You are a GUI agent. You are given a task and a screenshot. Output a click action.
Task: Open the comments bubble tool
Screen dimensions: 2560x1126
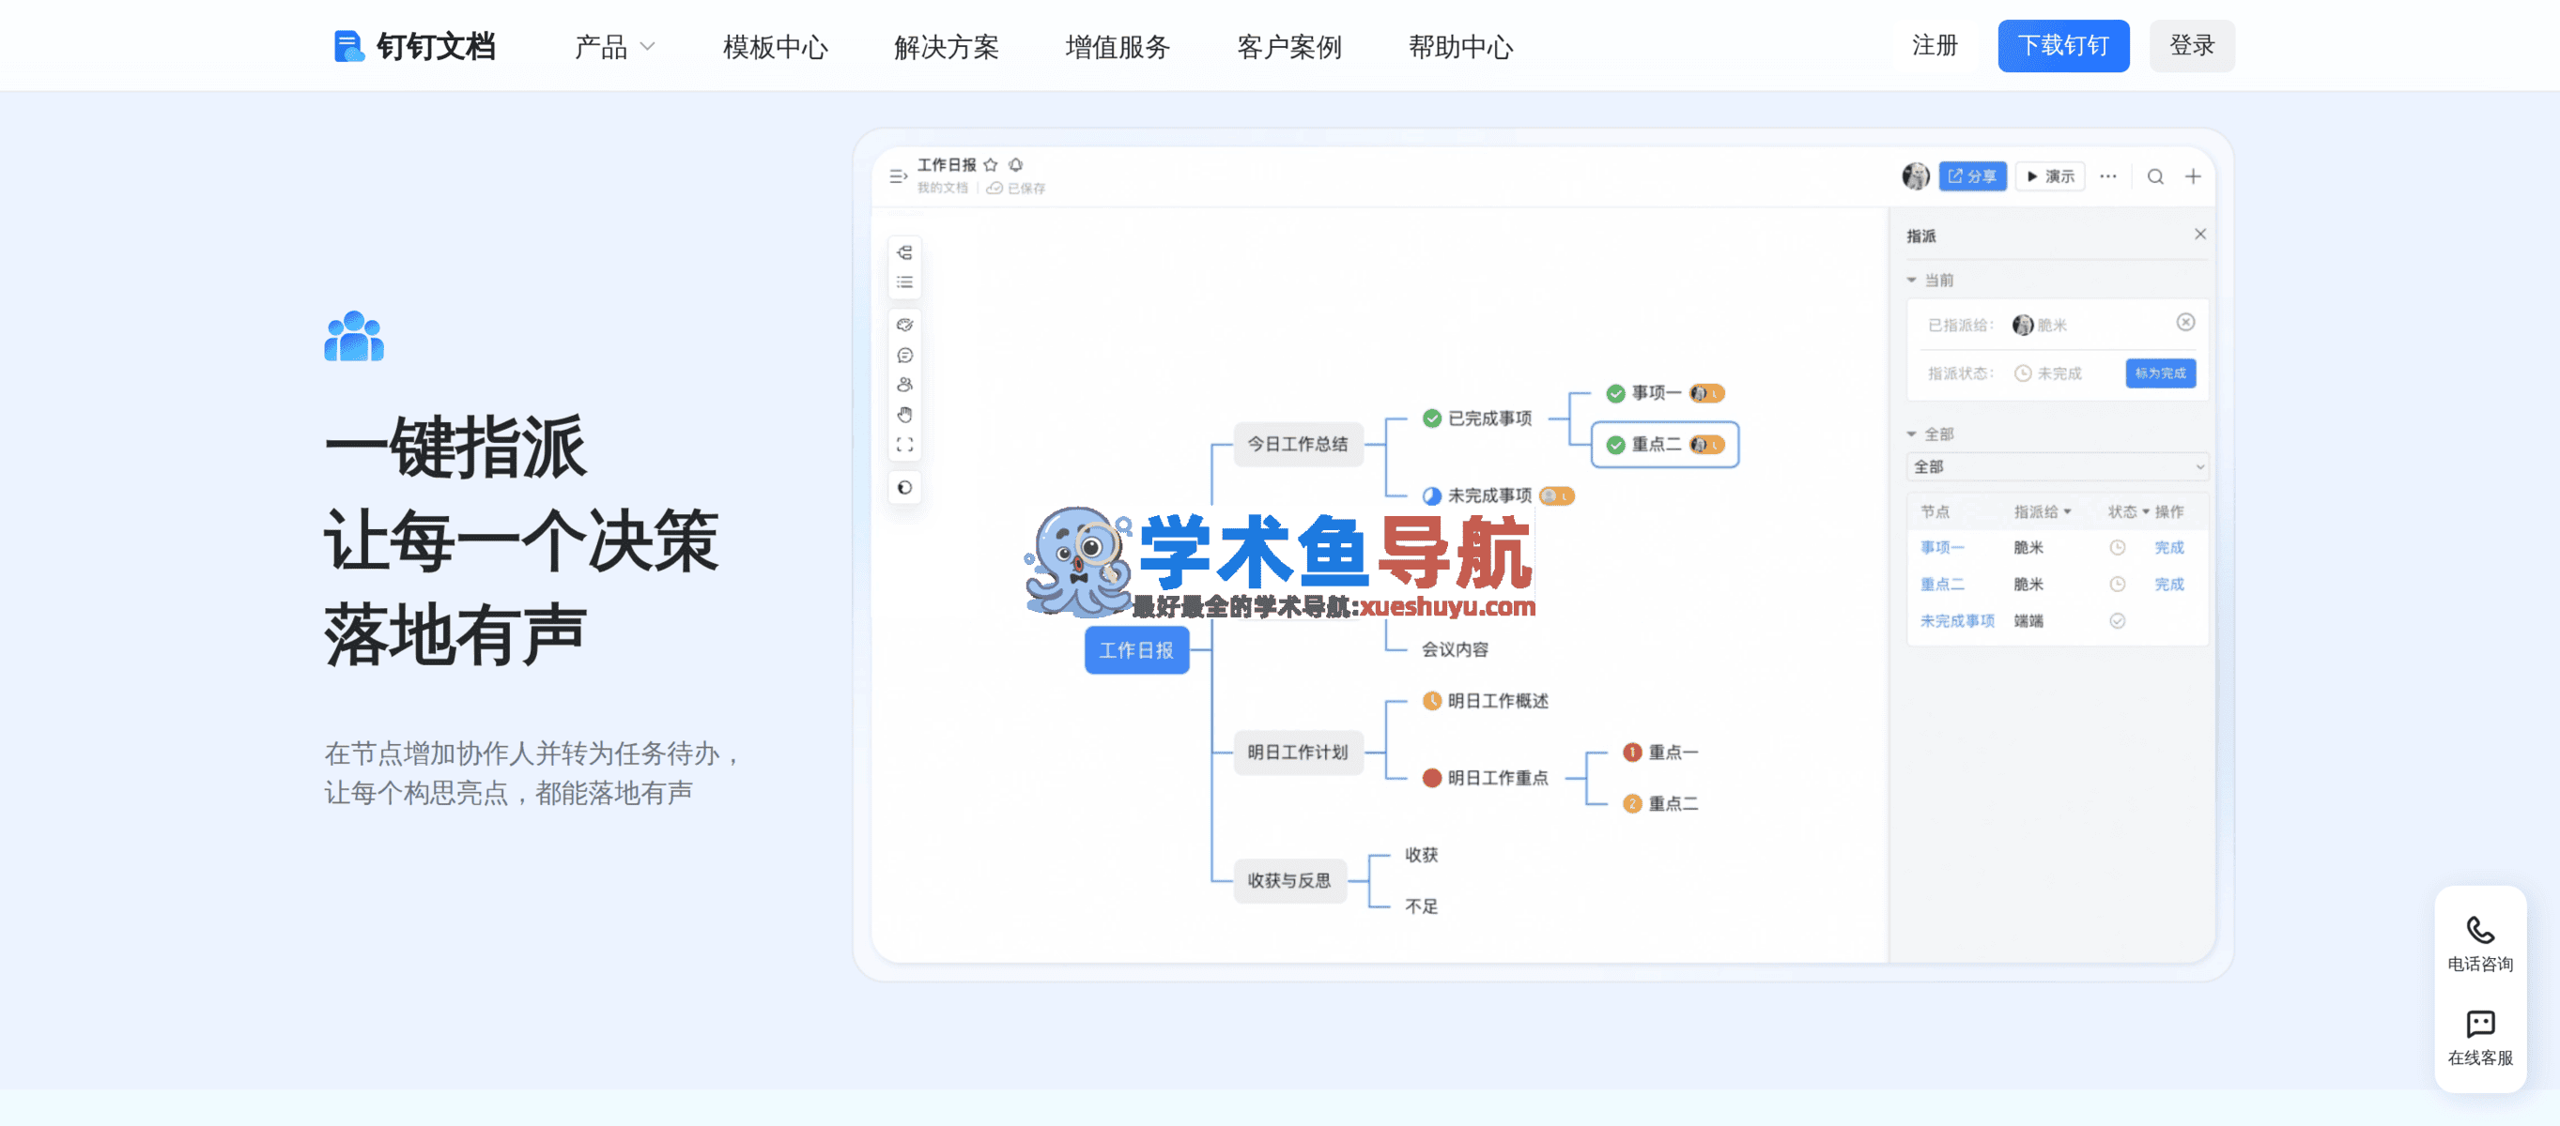904,356
